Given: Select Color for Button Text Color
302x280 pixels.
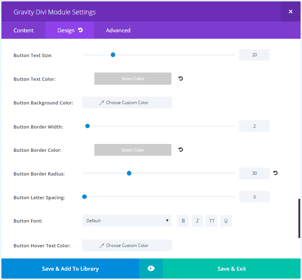Looking at the screenshot, I should (133, 79).
